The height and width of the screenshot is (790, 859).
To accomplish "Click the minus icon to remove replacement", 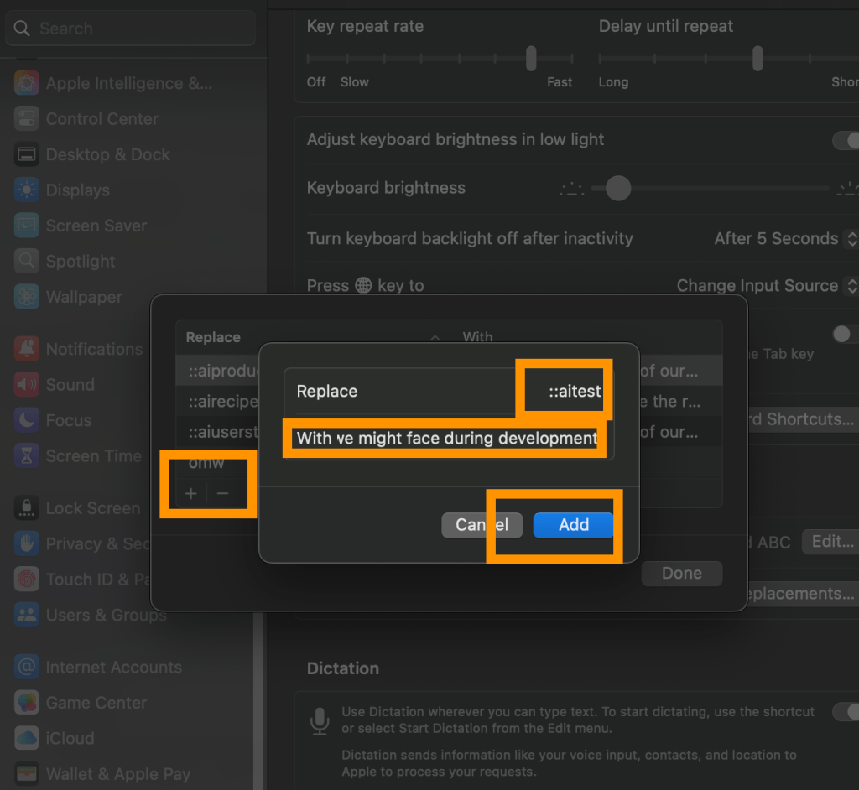I will pos(222,494).
